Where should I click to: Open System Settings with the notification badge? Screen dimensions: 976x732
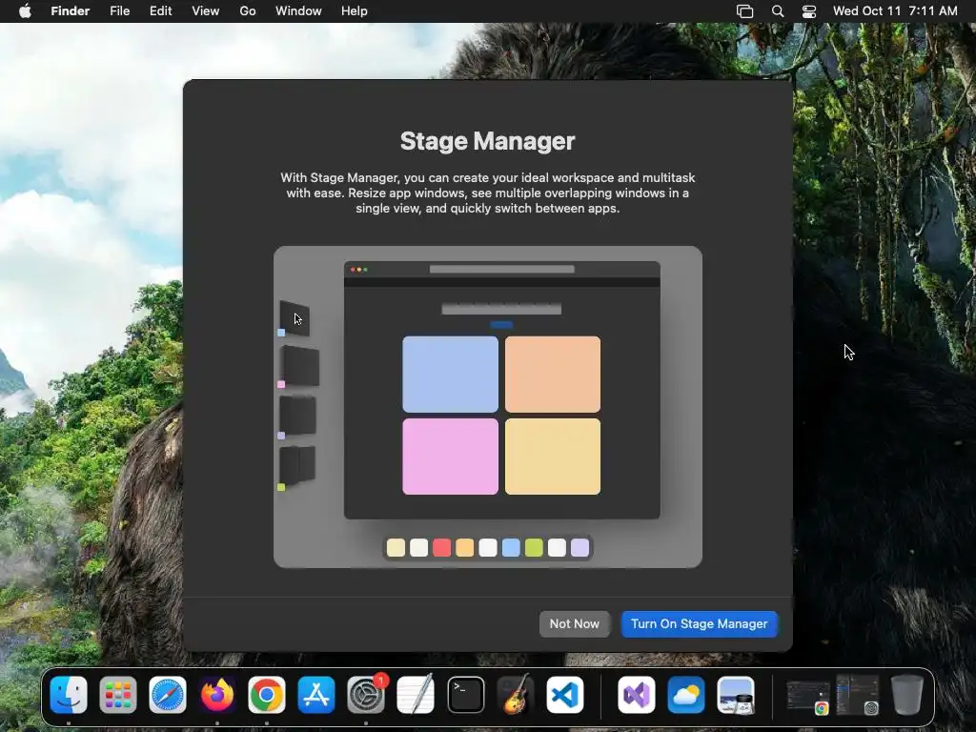coord(366,695)
